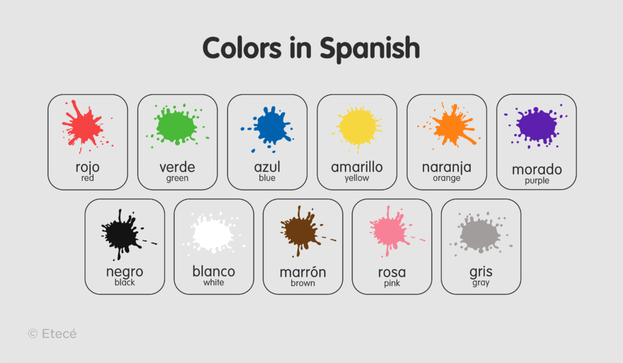Image resolution: width=623 pixels, height=363 pixels.
Task: Click the English word 'green'
Action: click(x=177, y=179)
